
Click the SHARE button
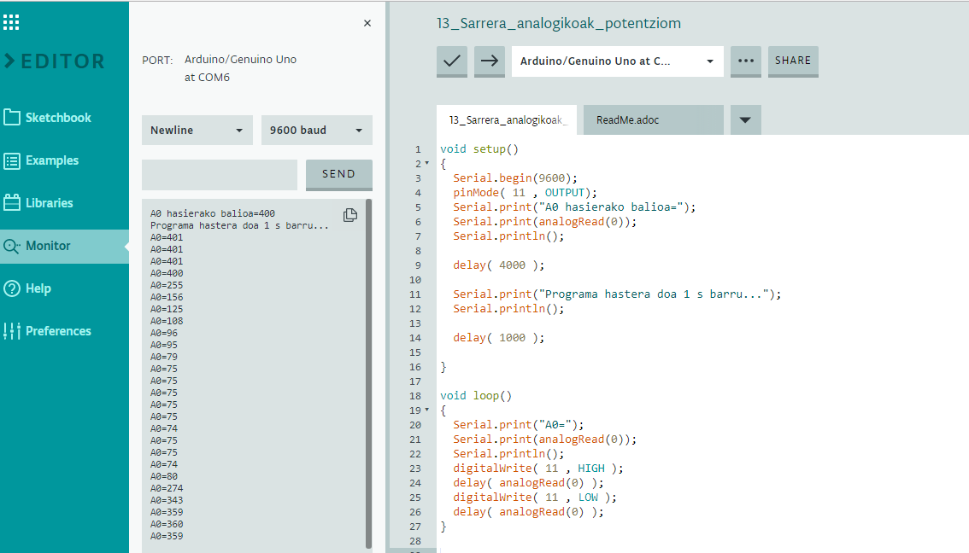(793, 61)
